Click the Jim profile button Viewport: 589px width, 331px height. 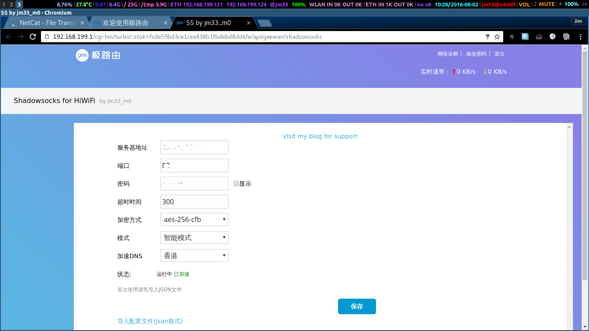578,21
